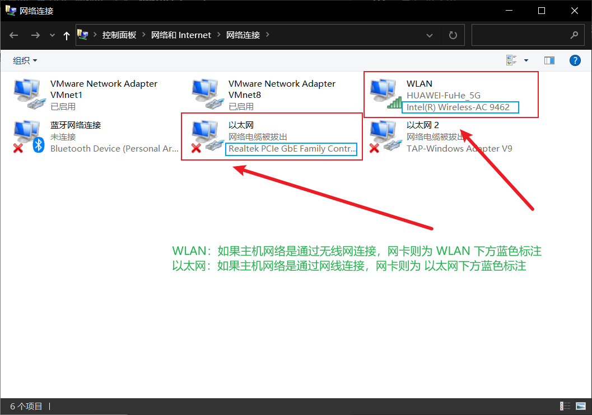
Task: Switch to large icons view in status bar
Action: [581, 406]
